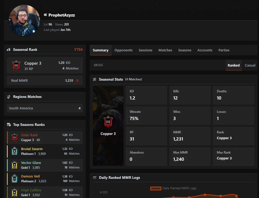Select the Ranked mode option
Screen dimensions: 259x198
pyautogui.click(x=233, y=65)
